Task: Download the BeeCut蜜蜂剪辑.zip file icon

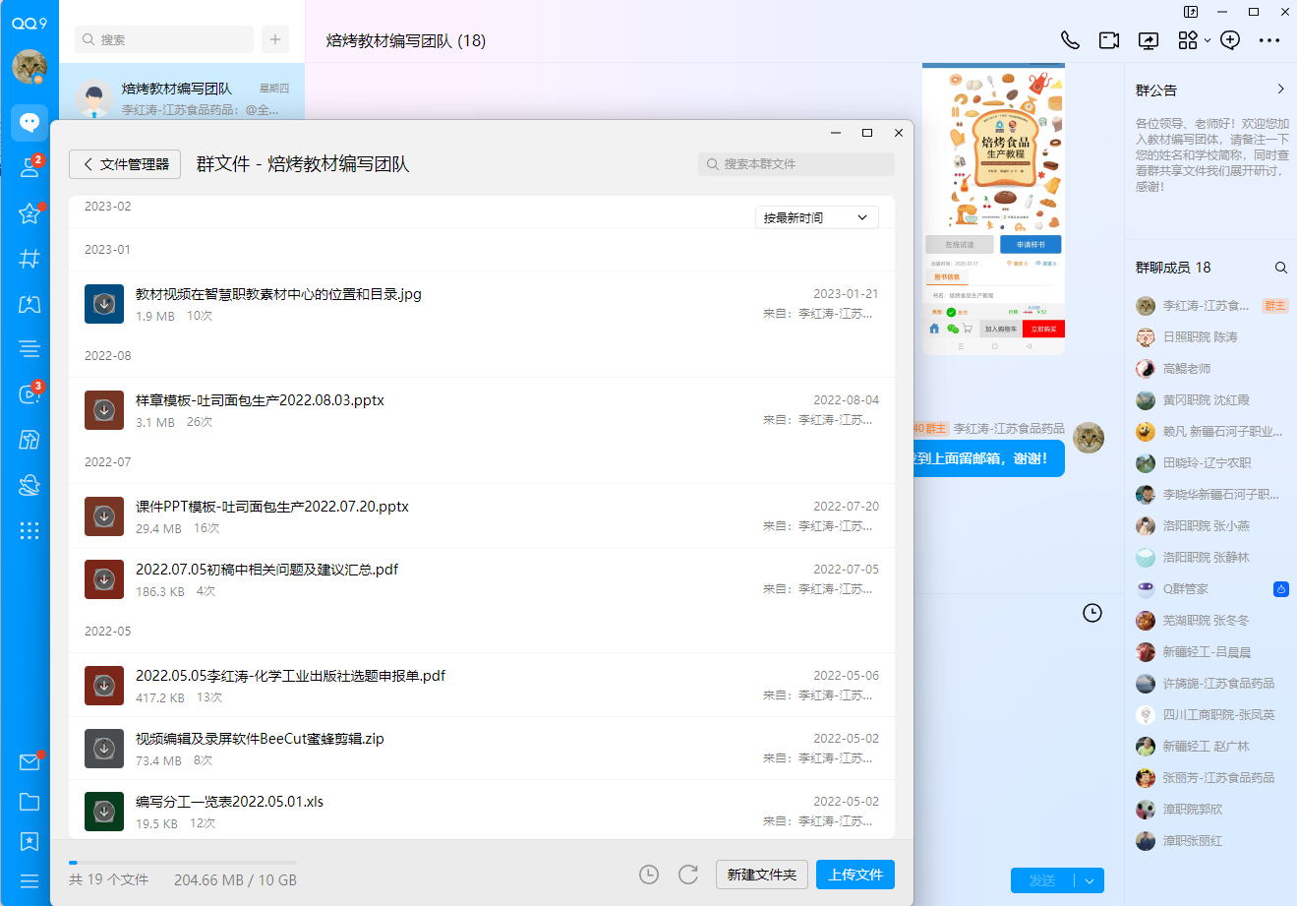Action: click(104, 749)
